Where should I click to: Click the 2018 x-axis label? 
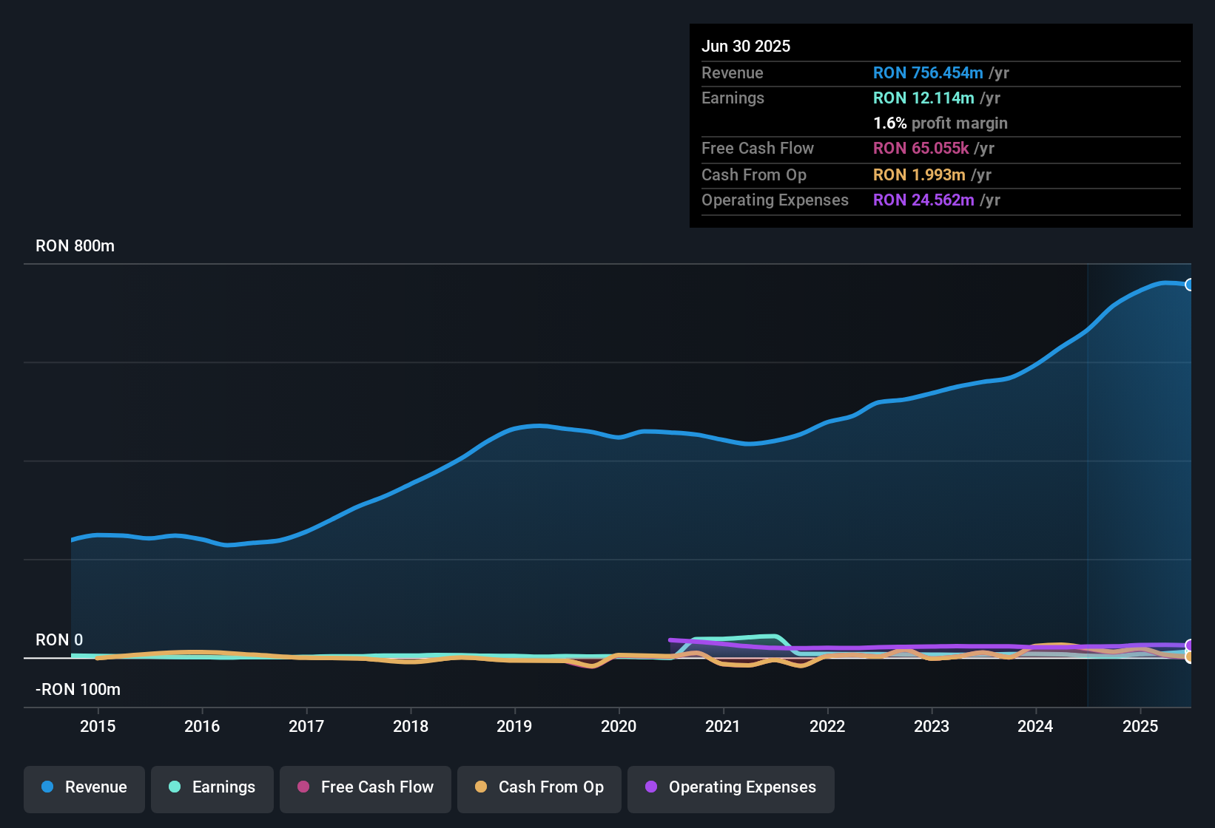tap(411, 726)
